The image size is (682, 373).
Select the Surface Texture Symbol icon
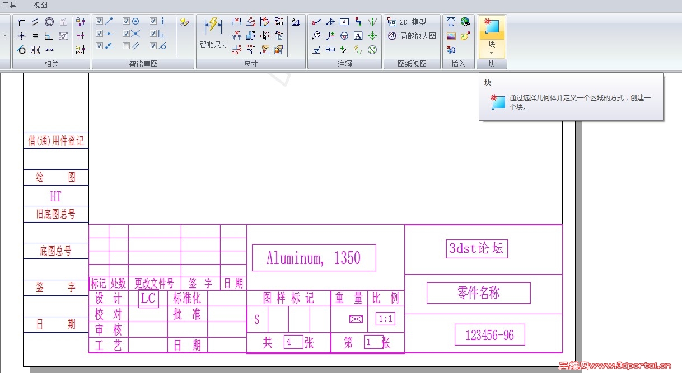coord(316,50)
